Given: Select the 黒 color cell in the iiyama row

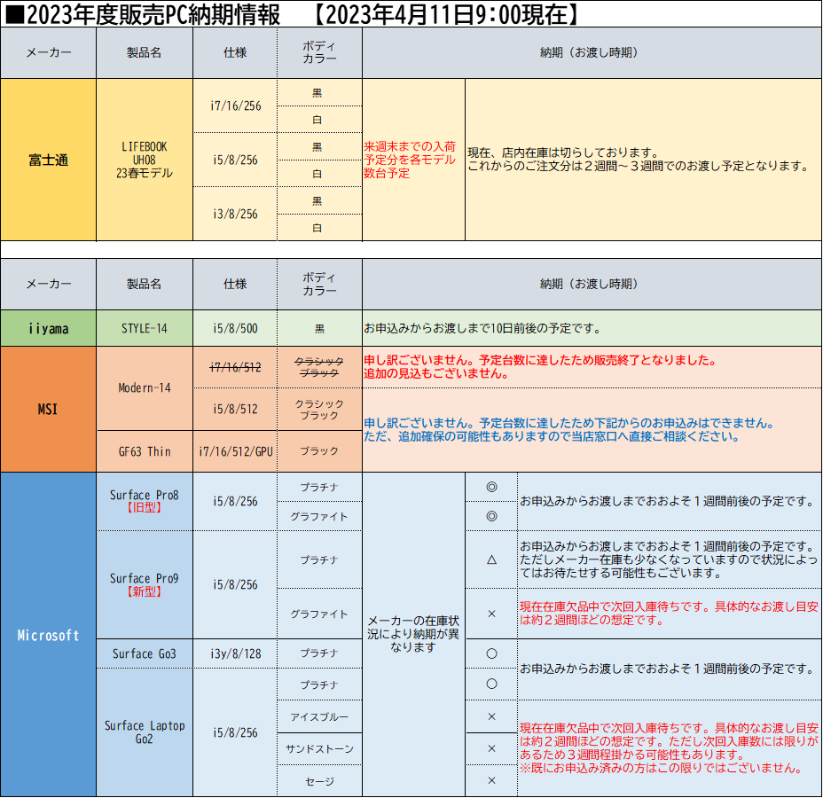Looking at the screenshot, I should (319, 328).
